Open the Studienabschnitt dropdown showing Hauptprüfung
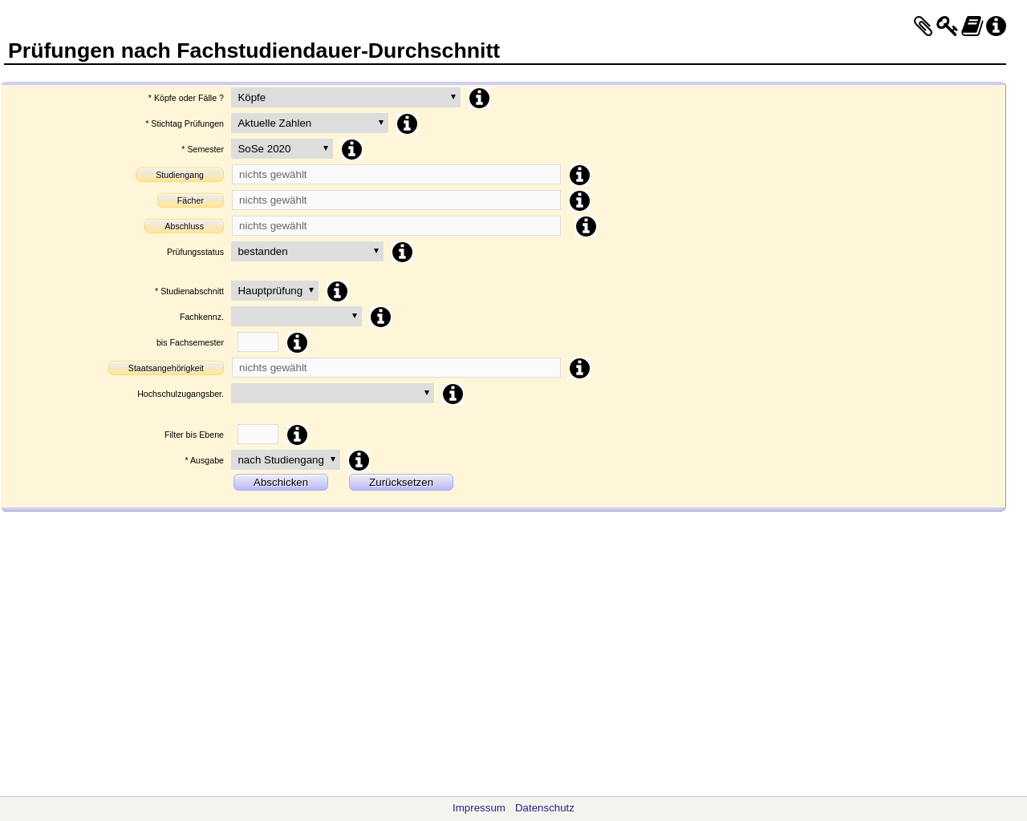Screen dimensions: 1027x821 [274, 290]
